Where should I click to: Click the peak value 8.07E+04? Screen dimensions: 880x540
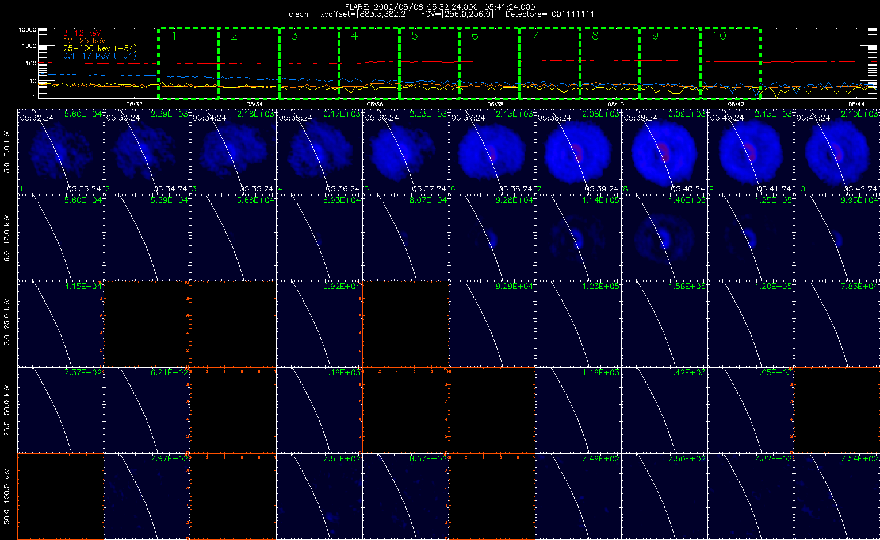click(428, 200)
